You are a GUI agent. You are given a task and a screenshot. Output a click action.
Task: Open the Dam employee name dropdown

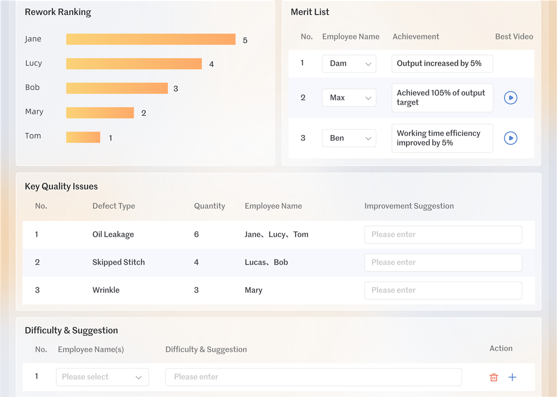click(x=349, y=64)
